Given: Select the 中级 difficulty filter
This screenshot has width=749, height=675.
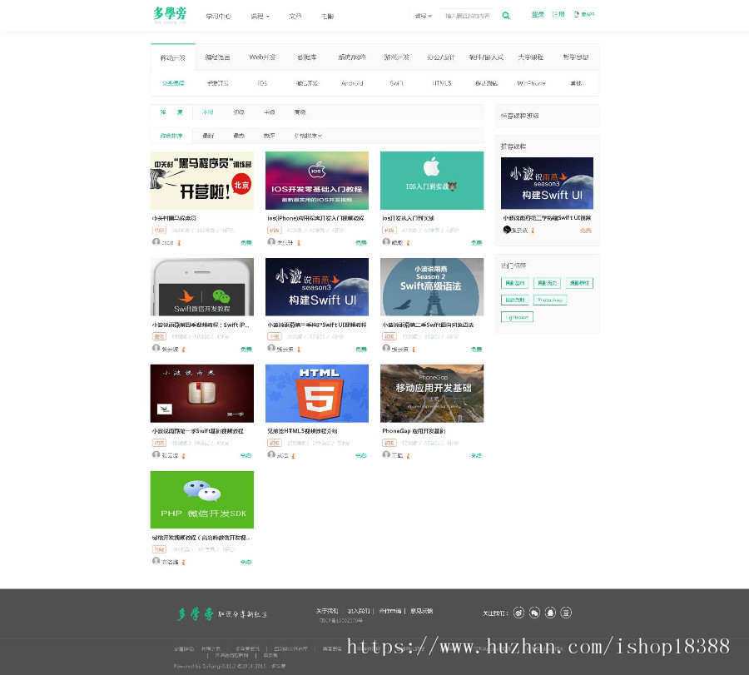Looking at the screenshot, I should (270, 112).
